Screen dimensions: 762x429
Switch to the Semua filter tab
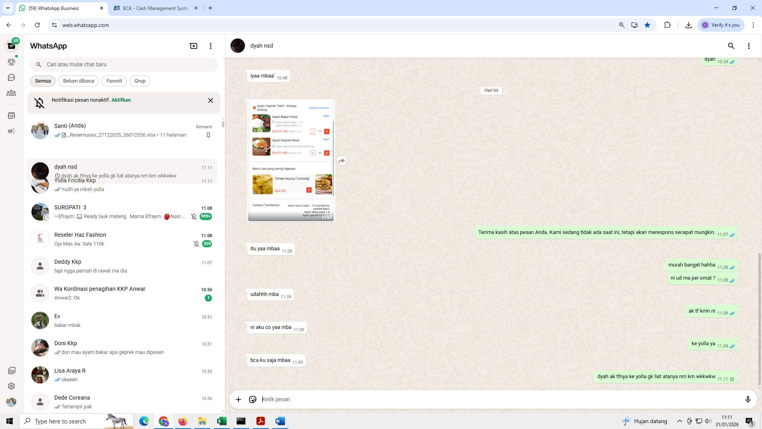click(x=42, y=81)
